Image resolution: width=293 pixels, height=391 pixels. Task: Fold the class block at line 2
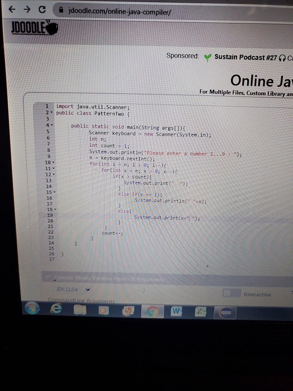pos(52,112)
